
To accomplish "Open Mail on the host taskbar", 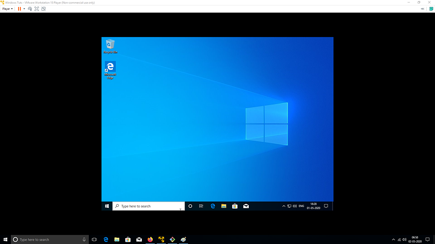I will [x=139, y=239].
